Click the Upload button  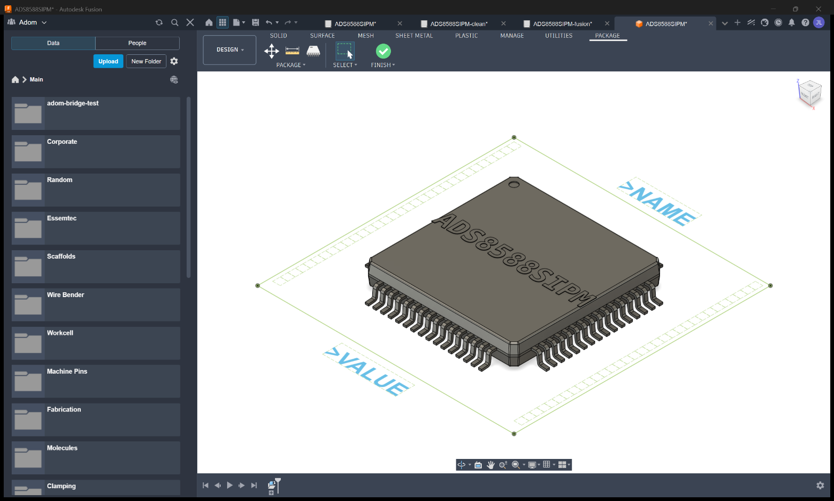point(109,61)
